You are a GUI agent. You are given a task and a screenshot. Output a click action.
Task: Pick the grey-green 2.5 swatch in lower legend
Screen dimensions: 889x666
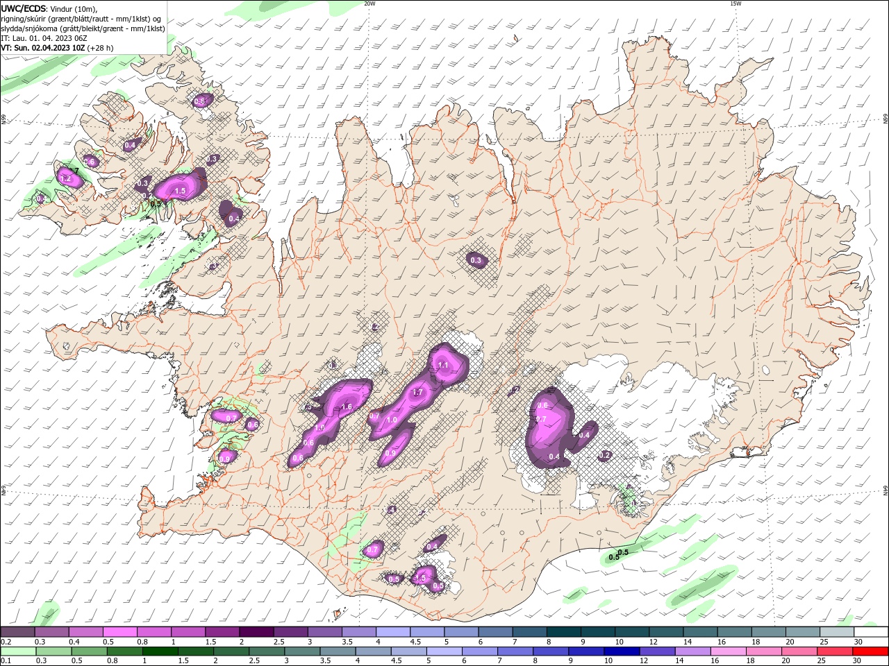266,651
